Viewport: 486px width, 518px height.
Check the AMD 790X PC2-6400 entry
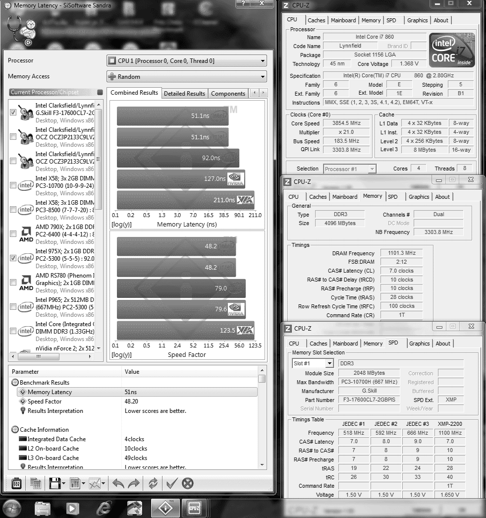13,233
